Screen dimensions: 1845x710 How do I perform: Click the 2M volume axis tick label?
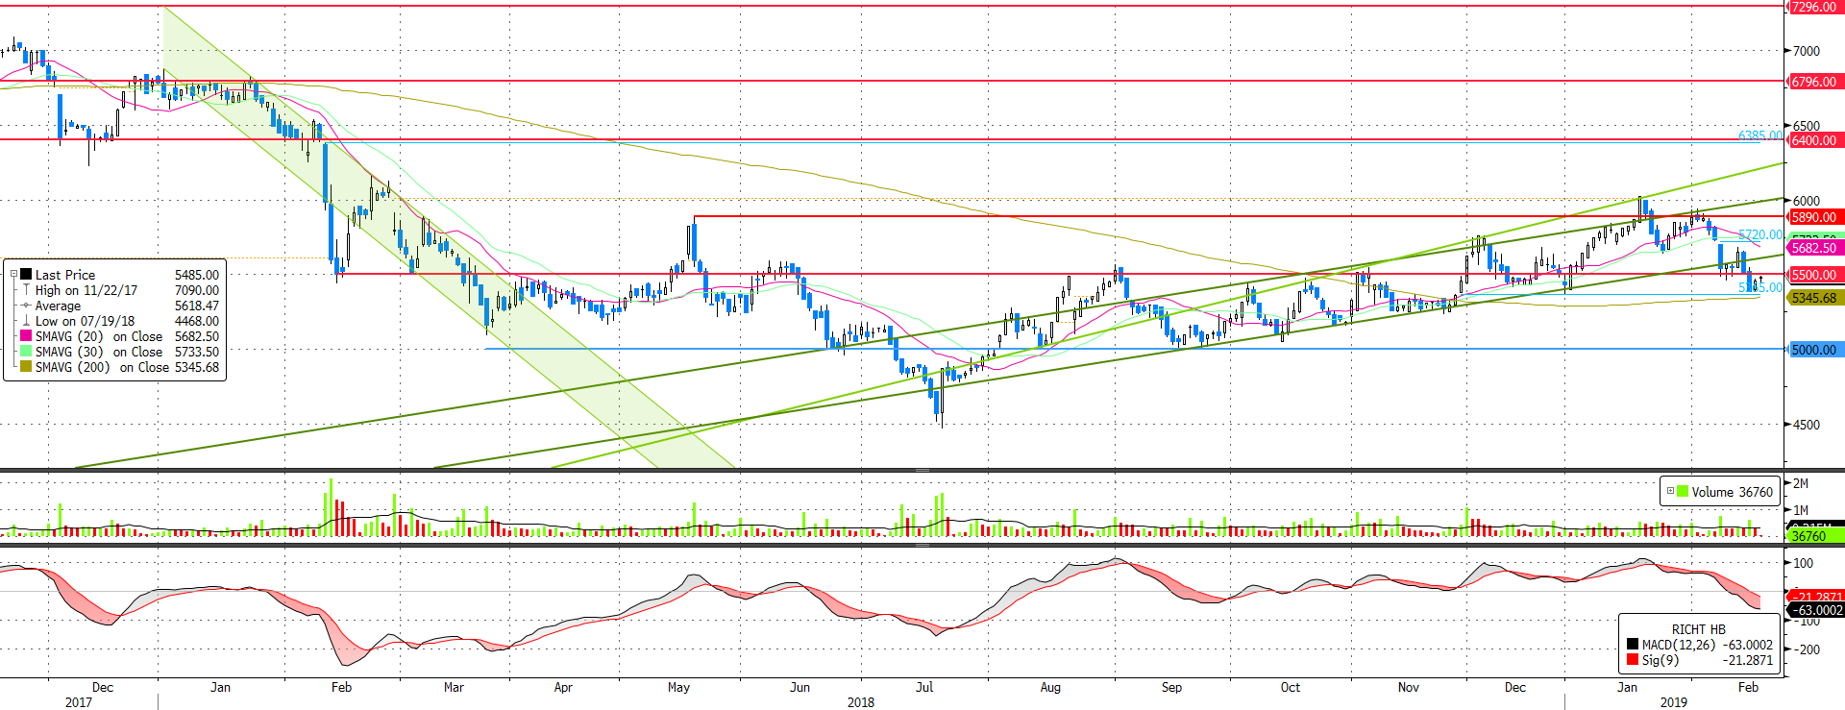click(x=1801, y=483)
